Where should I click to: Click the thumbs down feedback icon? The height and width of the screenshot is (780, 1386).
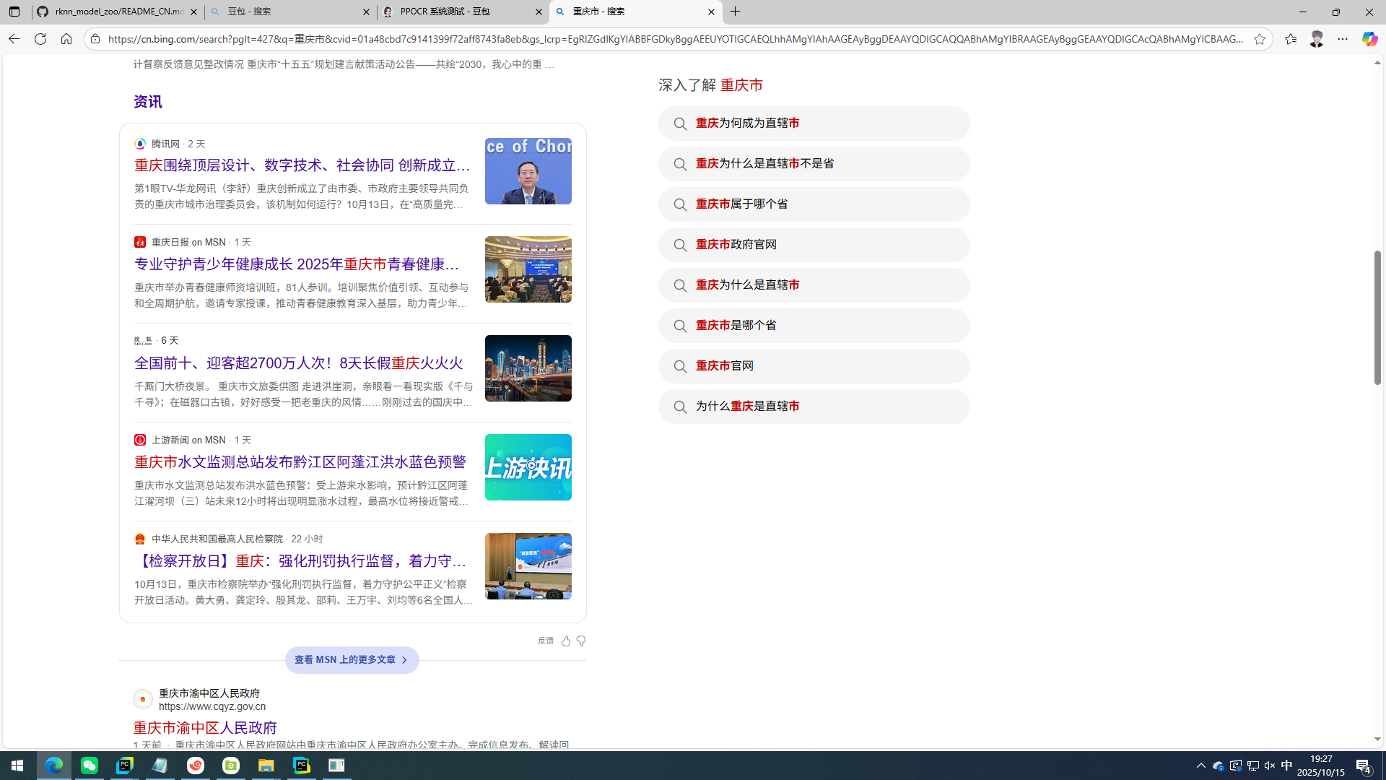[x=581, y=641]
